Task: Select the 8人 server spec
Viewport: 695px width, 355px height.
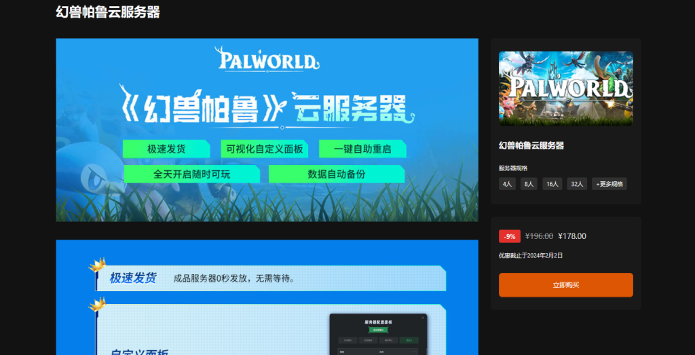Action: click(x=529, y=184)
